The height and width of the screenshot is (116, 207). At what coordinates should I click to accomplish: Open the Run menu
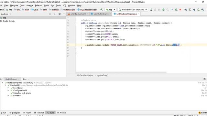pyautogui.click(x=52, y=5)
